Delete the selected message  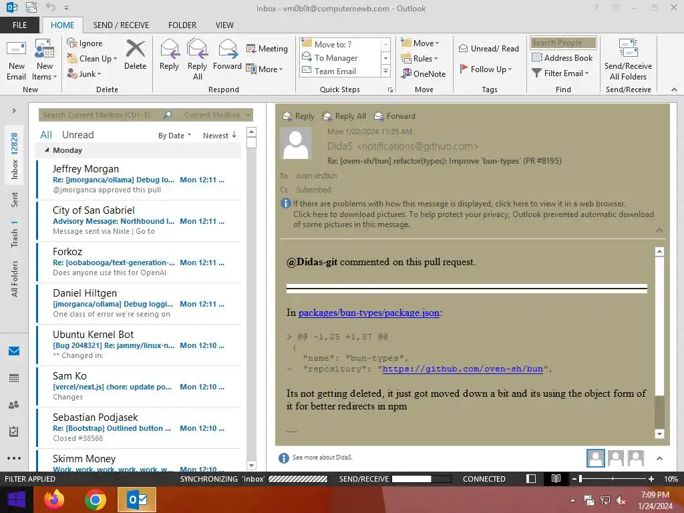pos(135,55)
